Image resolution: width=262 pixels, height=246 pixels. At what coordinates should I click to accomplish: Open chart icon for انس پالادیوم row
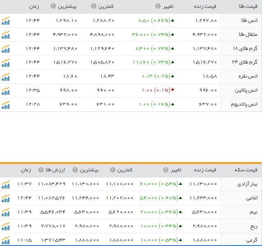pos(5,105)
